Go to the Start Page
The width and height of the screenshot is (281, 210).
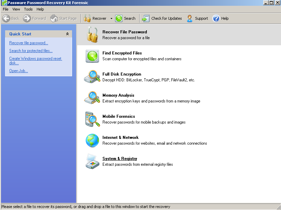(64, 18)
